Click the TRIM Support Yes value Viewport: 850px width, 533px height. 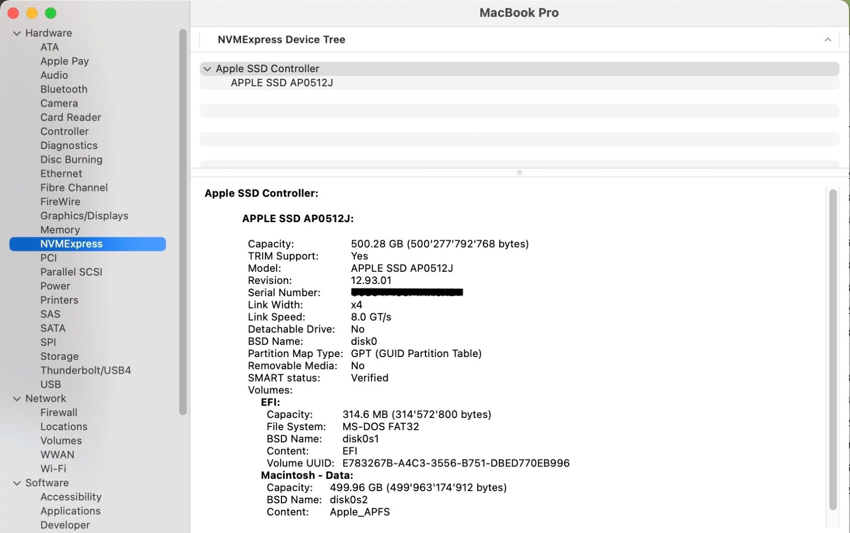point(359,256)
